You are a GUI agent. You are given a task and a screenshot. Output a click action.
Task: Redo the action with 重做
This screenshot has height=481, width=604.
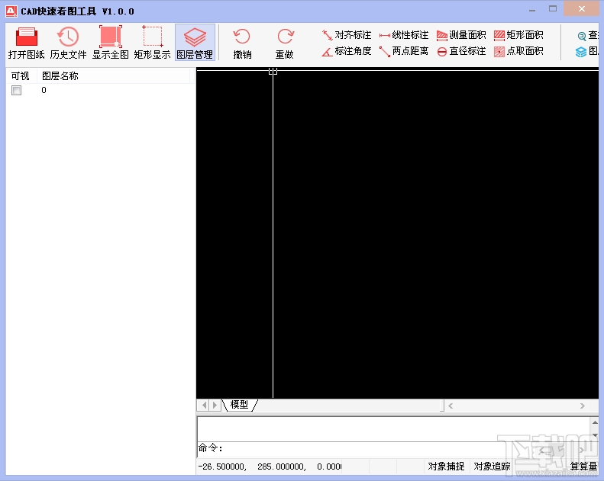(285, 43)
